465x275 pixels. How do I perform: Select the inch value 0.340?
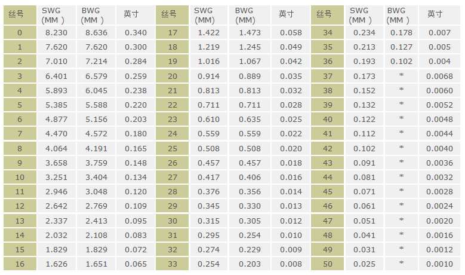(136, 32)
